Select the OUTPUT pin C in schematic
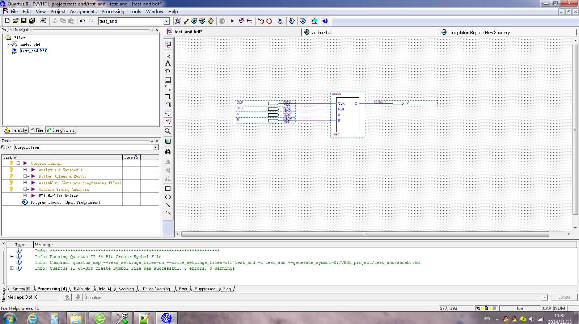 [405, 103]
